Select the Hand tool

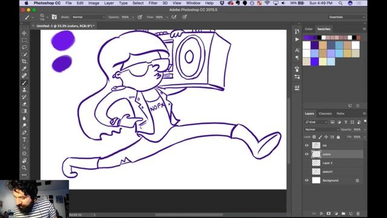(24, 160)
